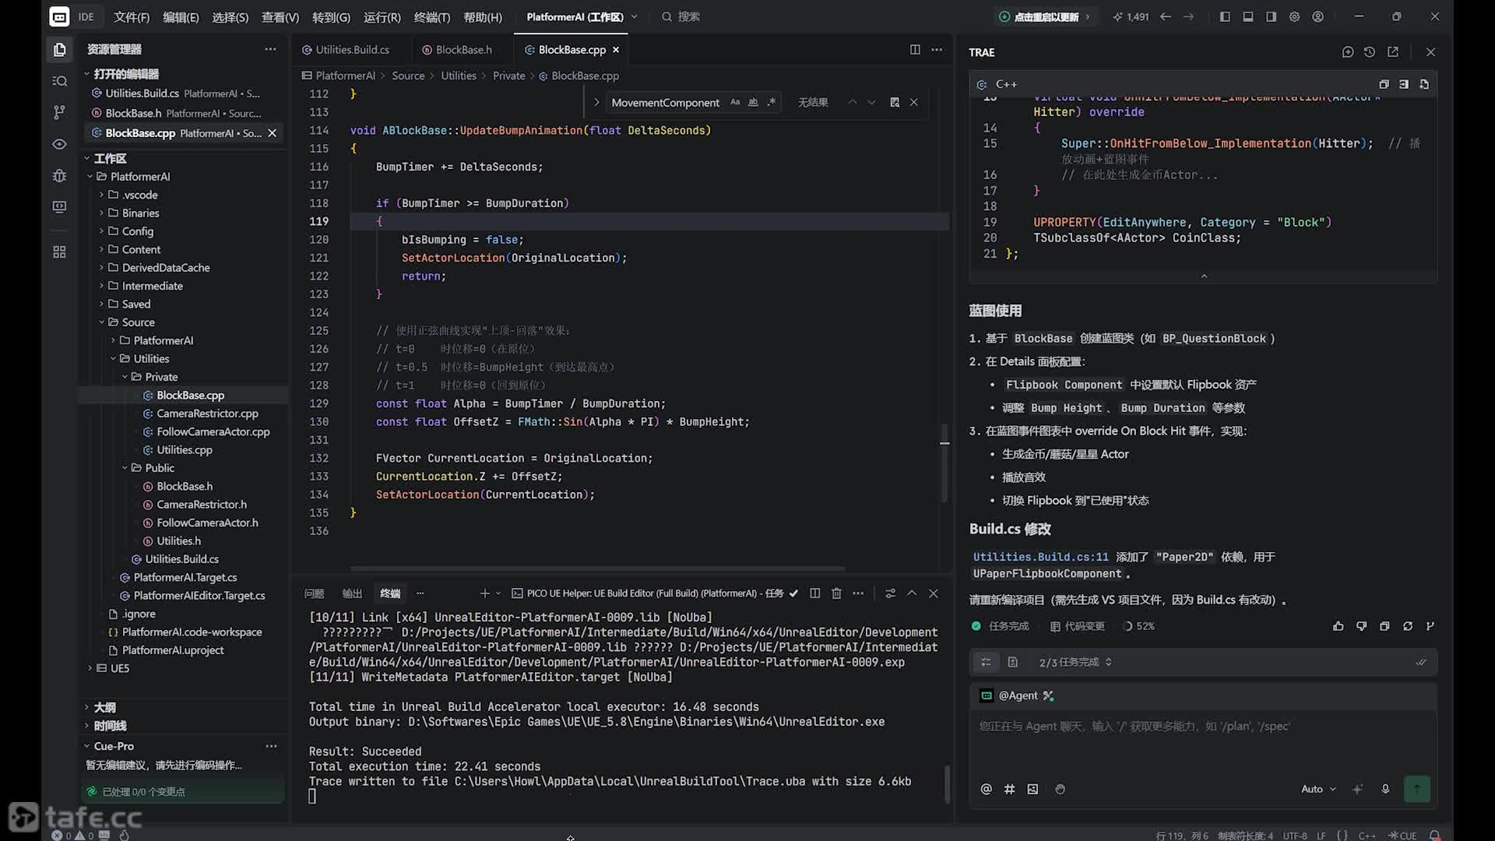Open the 查看(V) menu
The image size is (1495, 841).
280,16
